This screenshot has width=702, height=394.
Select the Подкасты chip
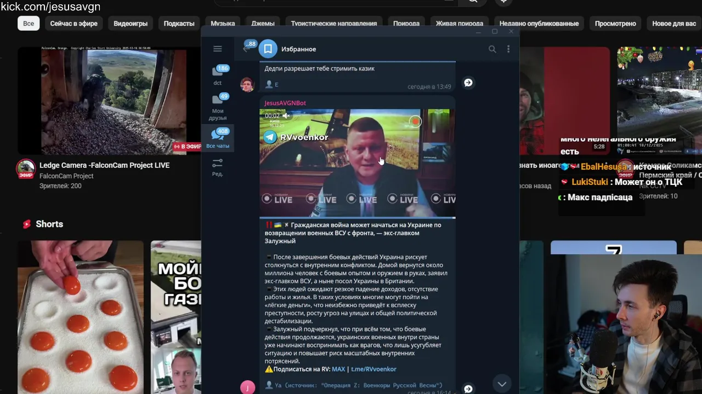(179, 24)
